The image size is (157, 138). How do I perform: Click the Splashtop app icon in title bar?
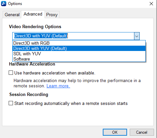point(4,4)
